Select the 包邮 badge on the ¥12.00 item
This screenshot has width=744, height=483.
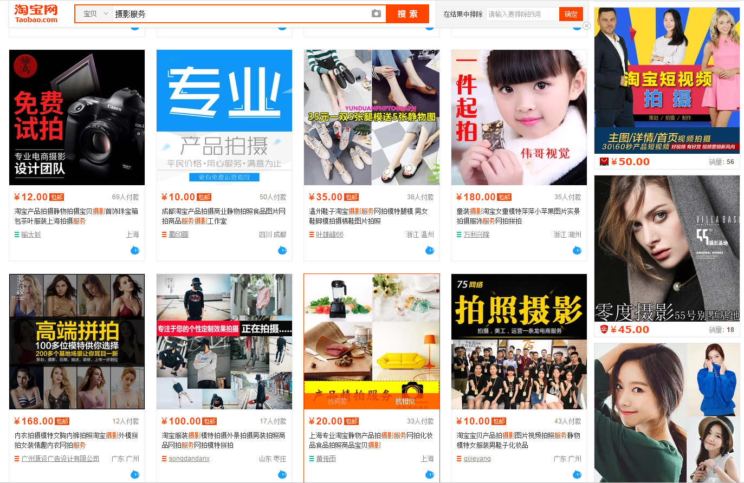pos(57,197)
